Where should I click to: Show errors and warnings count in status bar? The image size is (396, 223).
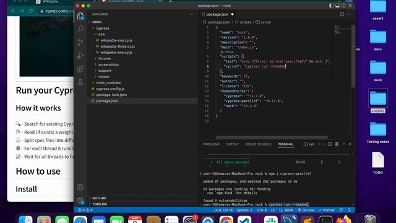pyautogui.click(x=85, y=210)
